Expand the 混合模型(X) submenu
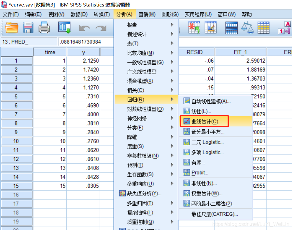This screenshot has height=230, width=292. (146, 81)
